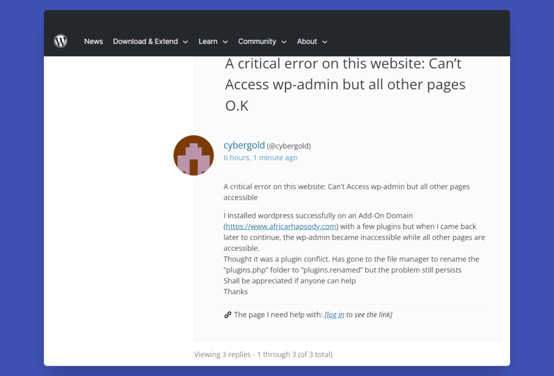This screenshot has width=554, height=376.
Task: Open the '6 hours, 1 minute ago' permalink
Action: pyautogui.click(x=260, y=157)
